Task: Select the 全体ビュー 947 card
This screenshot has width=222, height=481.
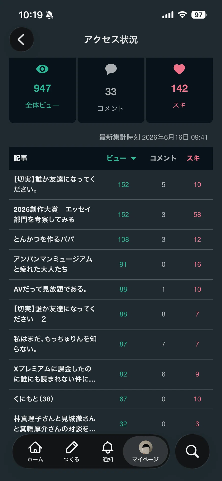Action: (x=43, y=90)
